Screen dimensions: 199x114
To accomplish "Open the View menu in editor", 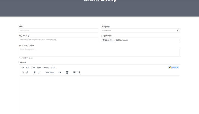I will pos(33,67).
